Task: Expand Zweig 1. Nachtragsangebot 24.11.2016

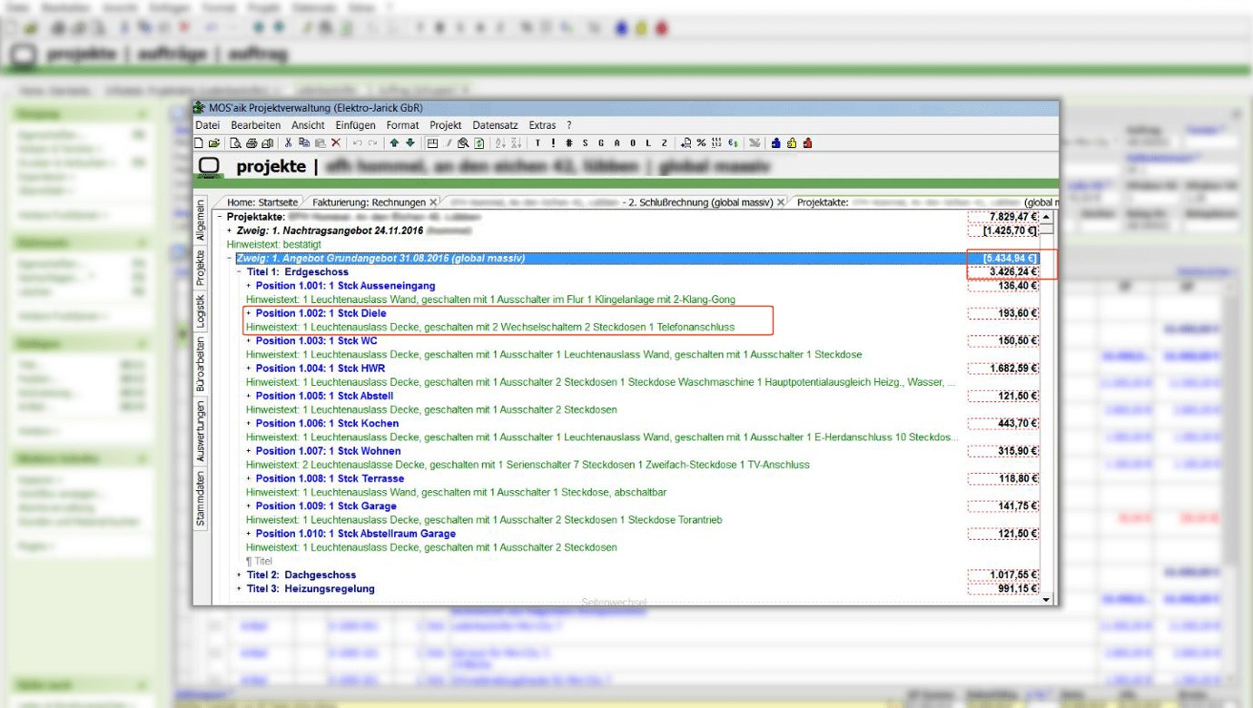Action: point(230,231)
